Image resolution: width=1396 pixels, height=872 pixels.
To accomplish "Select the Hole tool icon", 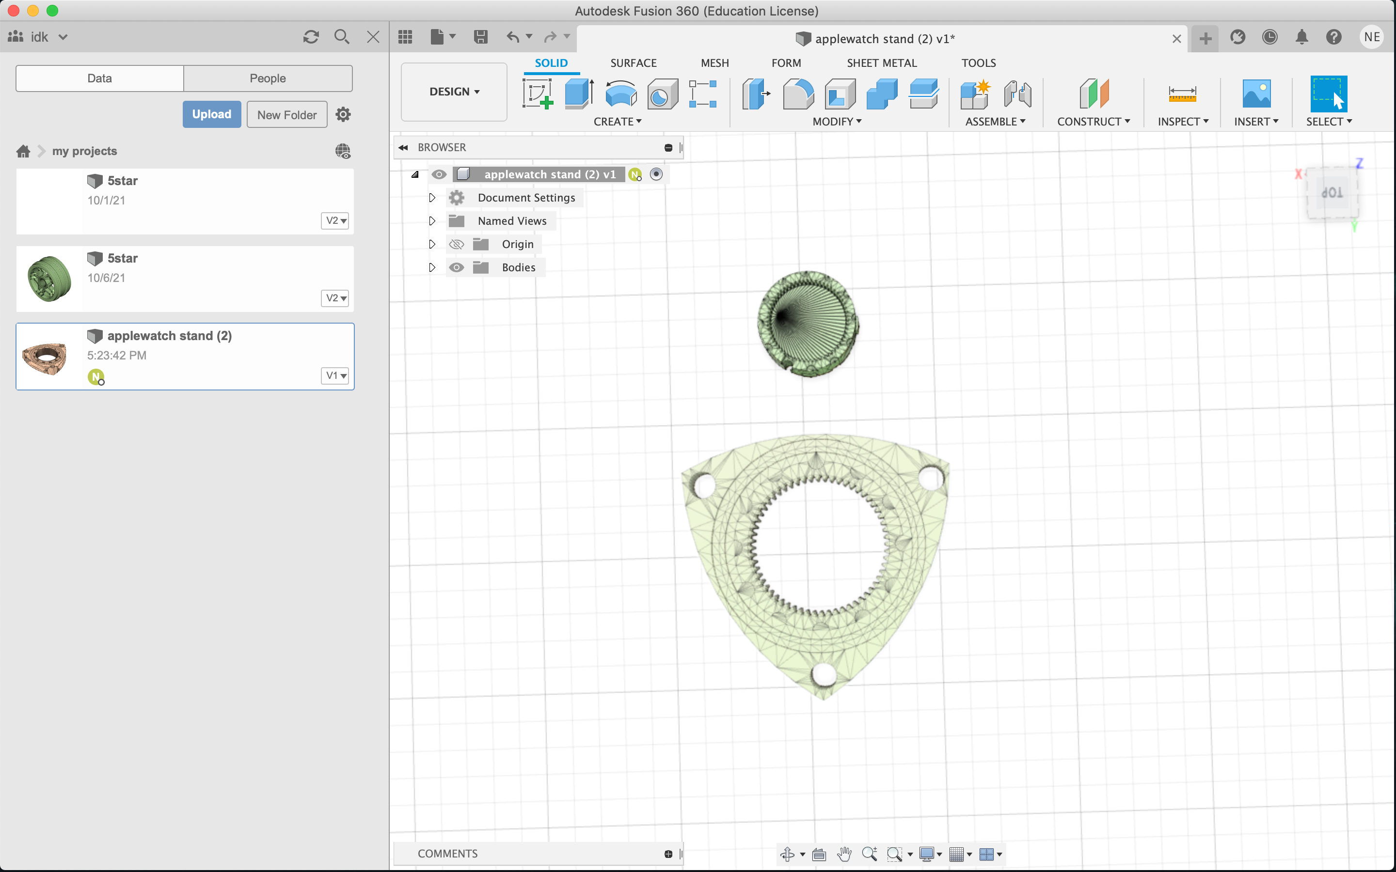I will pos(662,94).
